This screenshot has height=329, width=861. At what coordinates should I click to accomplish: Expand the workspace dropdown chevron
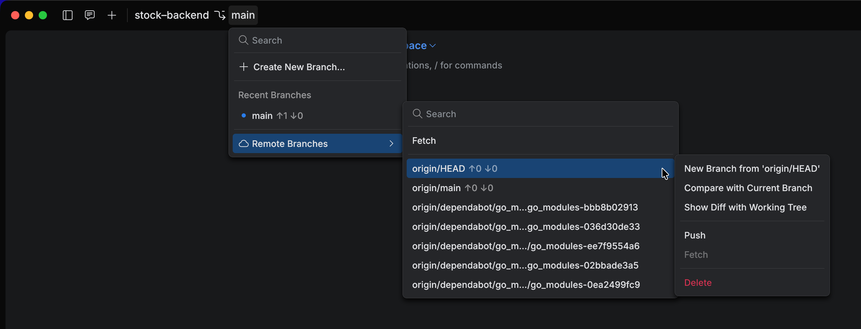tap(433, 45)
